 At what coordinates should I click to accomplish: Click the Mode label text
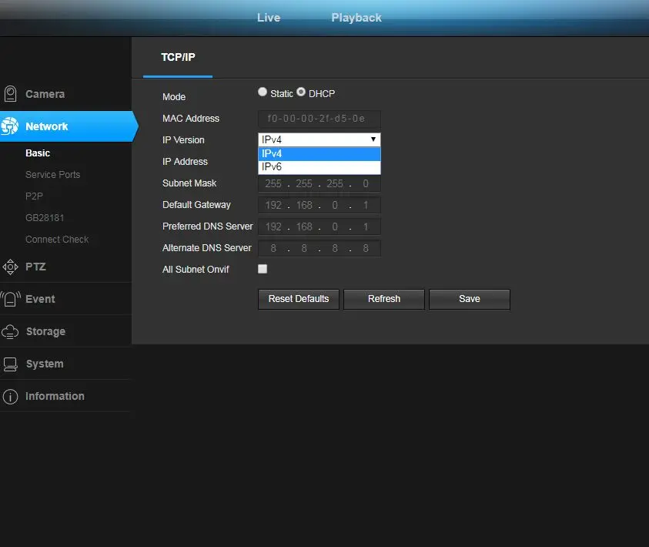[174, 97]
